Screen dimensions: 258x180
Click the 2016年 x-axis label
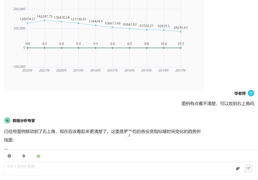point(130,70)
